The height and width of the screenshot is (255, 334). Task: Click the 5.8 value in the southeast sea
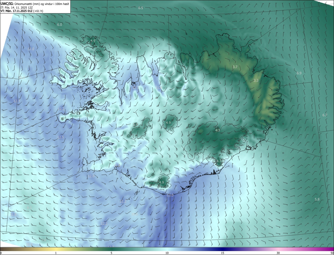(317, 199)
